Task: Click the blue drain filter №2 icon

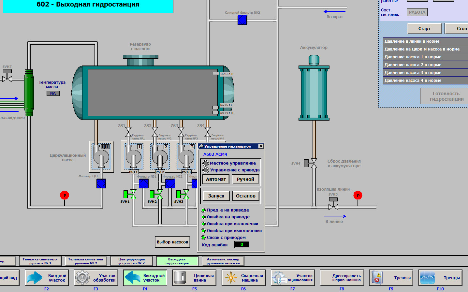Action: (242, 20)
